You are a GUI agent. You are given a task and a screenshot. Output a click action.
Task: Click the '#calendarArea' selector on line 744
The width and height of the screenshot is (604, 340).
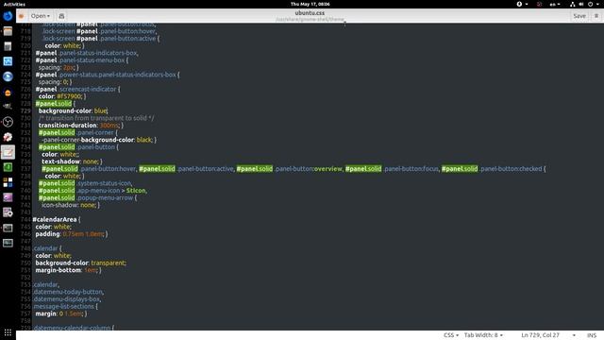coord(55,220)
